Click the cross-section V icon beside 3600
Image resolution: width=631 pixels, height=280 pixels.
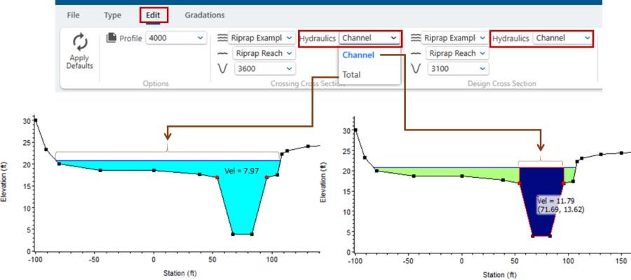(x=223, y=69)
